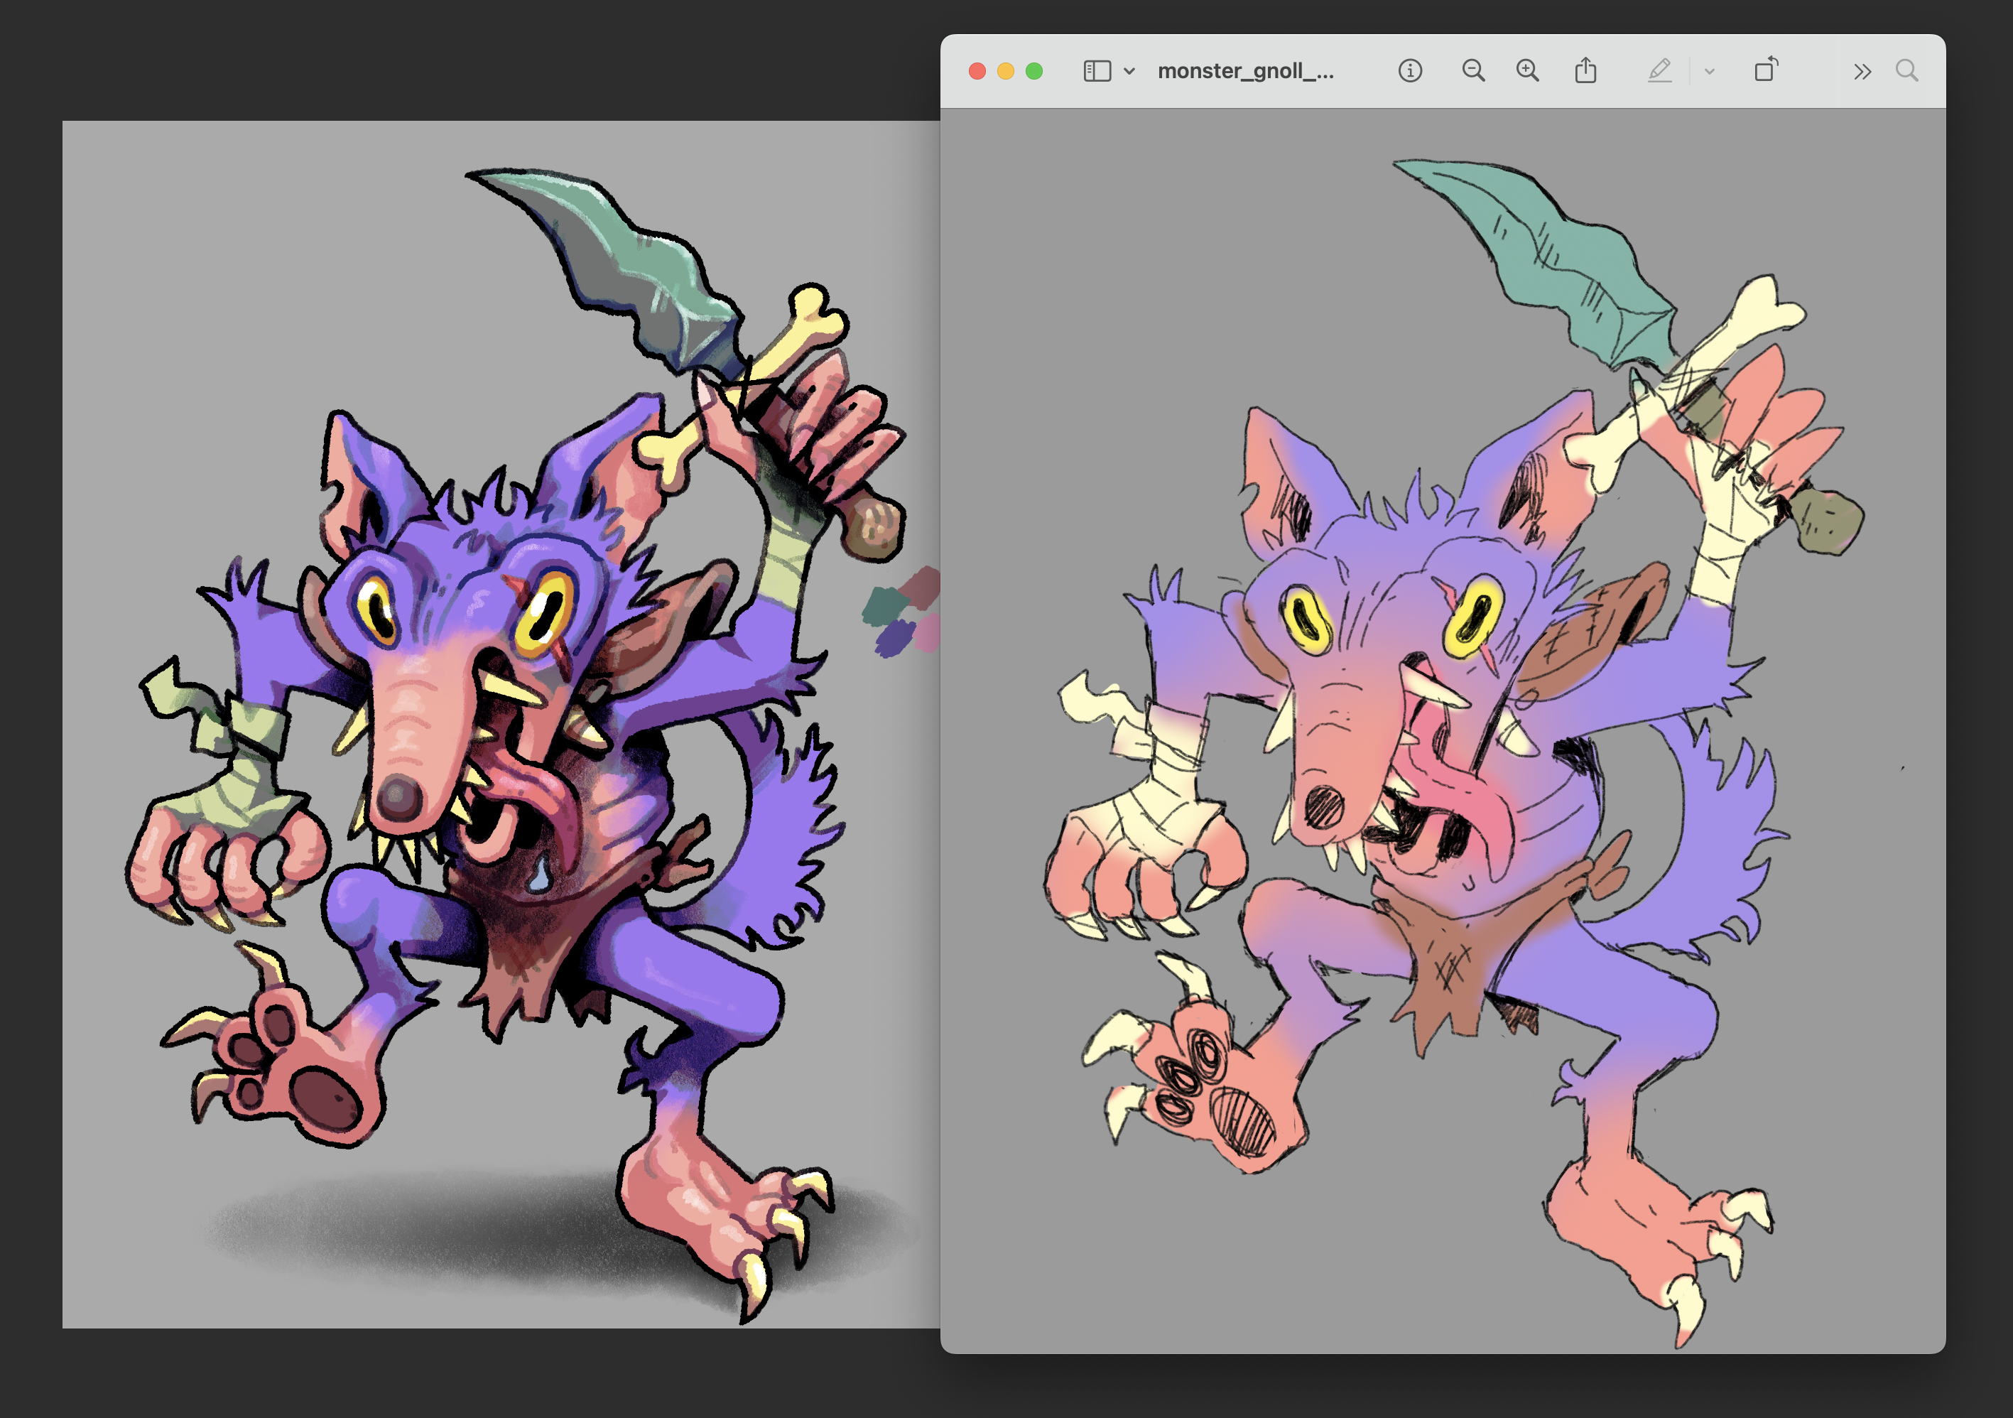The height and width of the screenshot is (1418, 2013).
Task: Open the sidebar view options chevron
Action: coord(1129,71)
